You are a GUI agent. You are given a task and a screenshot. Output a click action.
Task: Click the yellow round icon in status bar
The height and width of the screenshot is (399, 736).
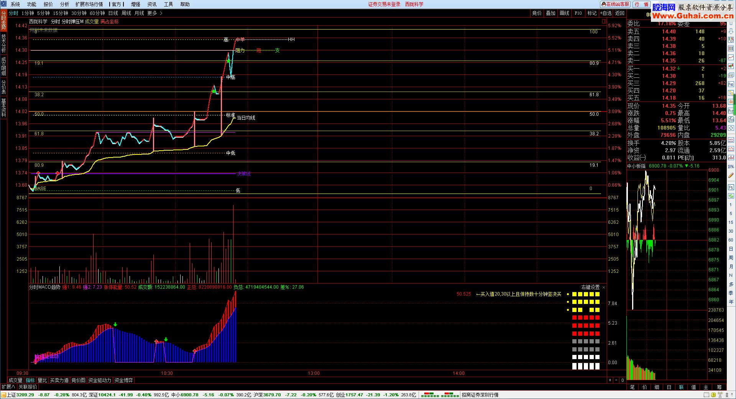coord(713,394)
